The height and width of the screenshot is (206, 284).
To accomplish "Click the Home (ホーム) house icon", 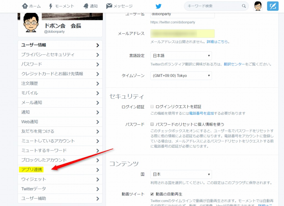I will point(25,6).
